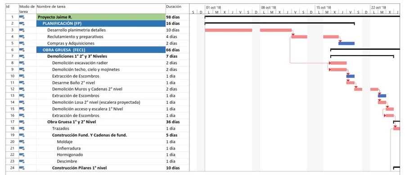Click the blue Compras y Adquisiciones Gantt bar

click(346, 43)
